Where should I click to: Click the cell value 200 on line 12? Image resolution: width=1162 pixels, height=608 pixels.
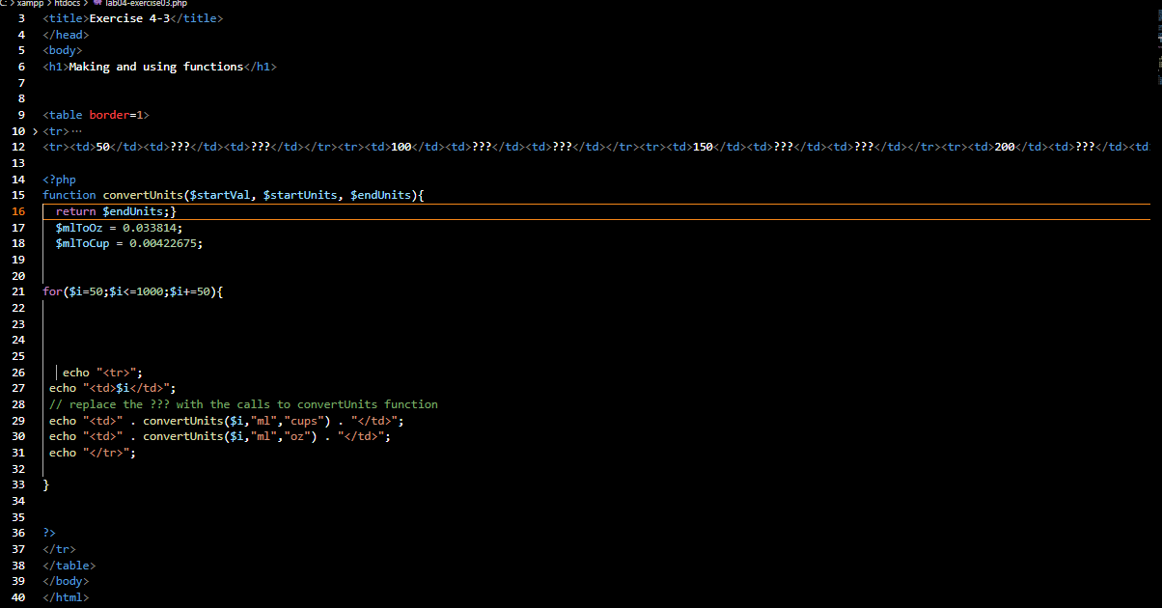[x=1005, y=147]
